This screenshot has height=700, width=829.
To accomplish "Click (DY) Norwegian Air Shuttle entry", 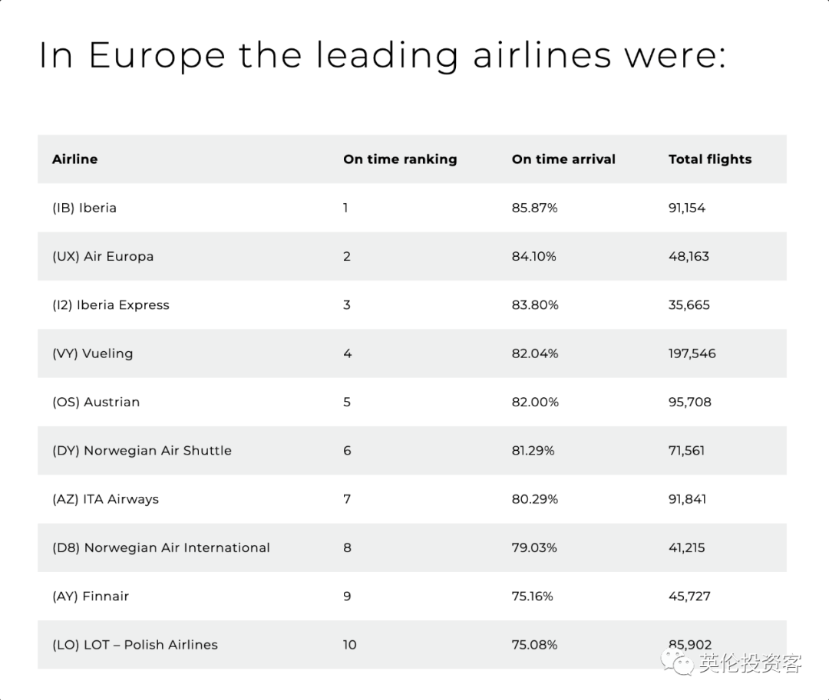I will (x=142, y=450).
